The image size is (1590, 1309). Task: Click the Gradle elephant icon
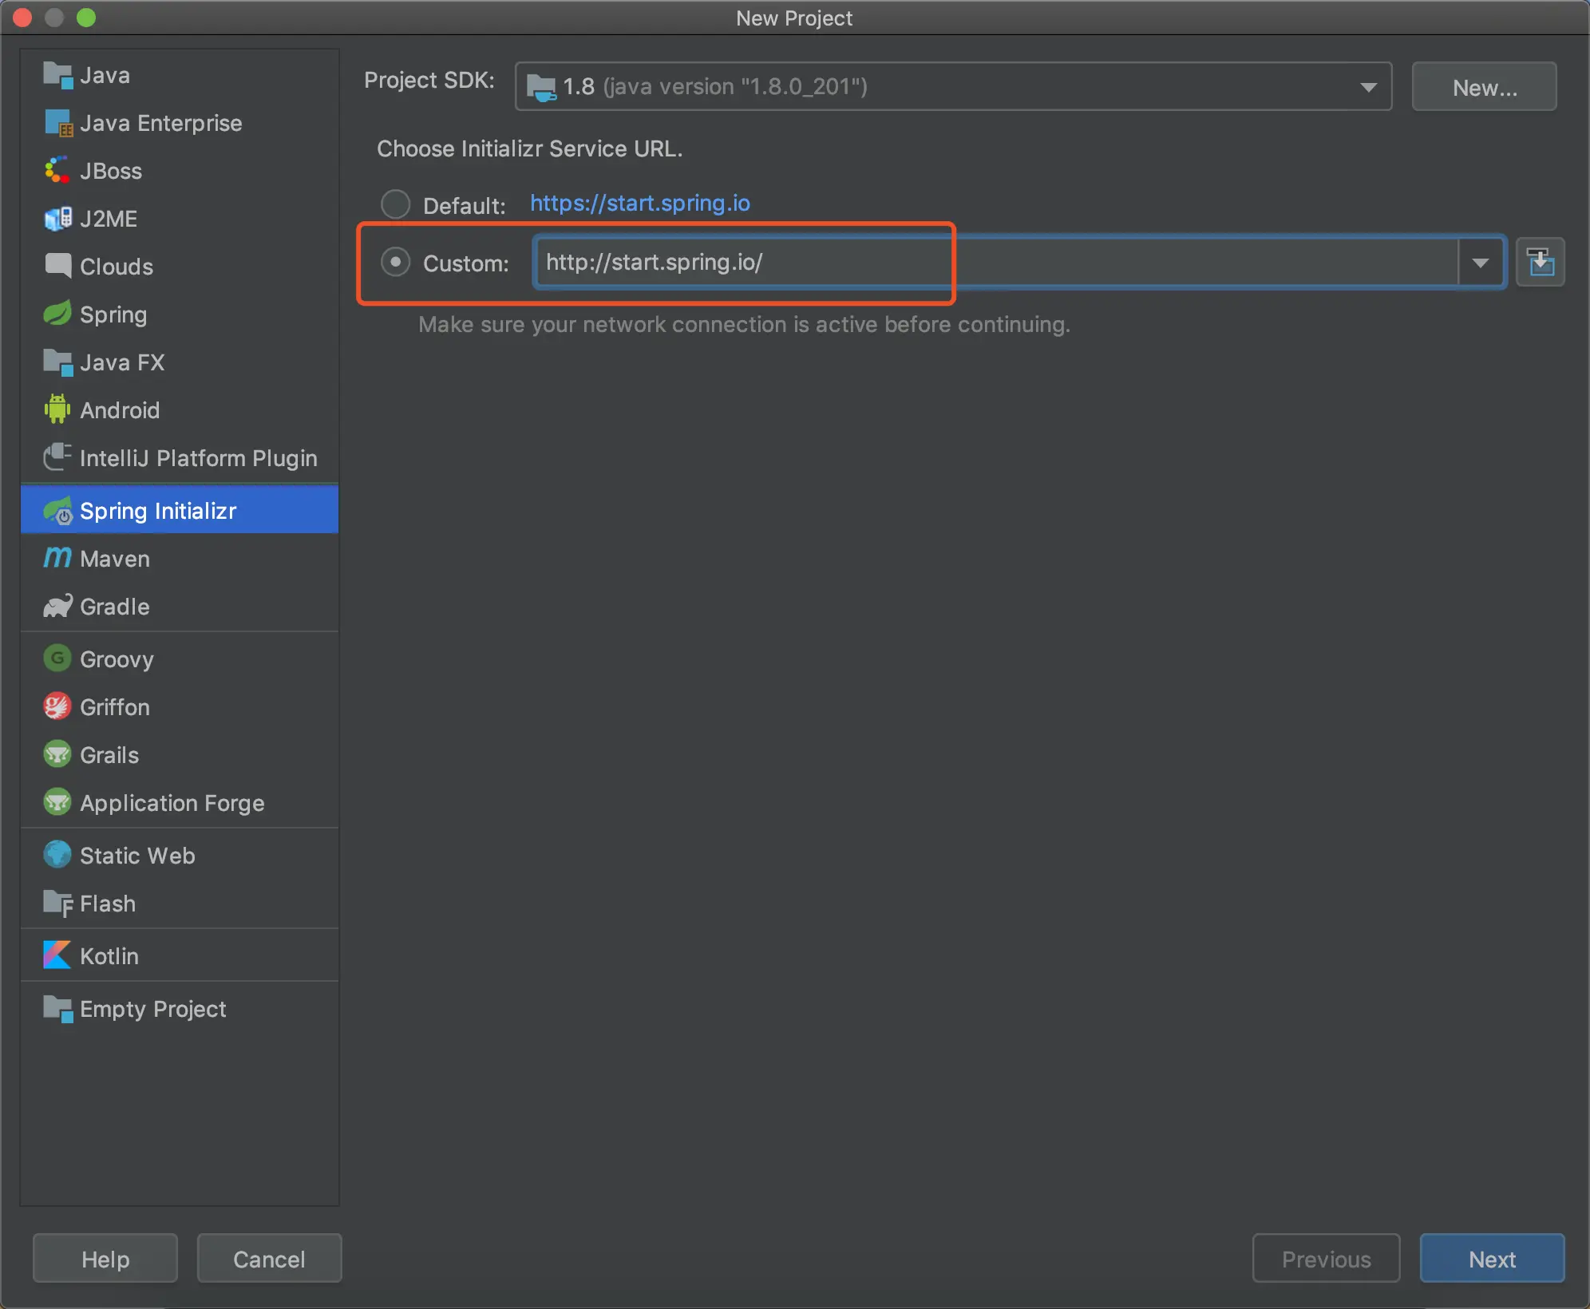click(57, 607)
